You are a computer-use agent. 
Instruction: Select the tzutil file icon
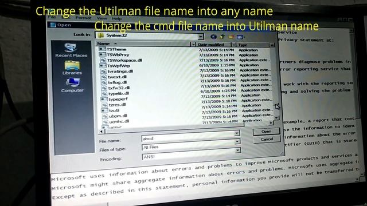[x=105, y=110]
